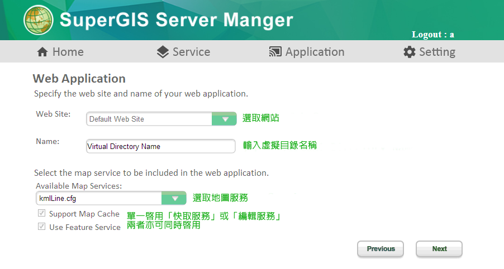504x269 pixels.
Task: Select the kmlLine.cfg map service box
Action: [x=98, y=198]
